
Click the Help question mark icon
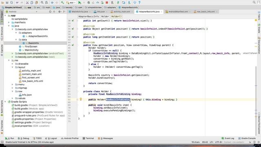coord(139,2)
